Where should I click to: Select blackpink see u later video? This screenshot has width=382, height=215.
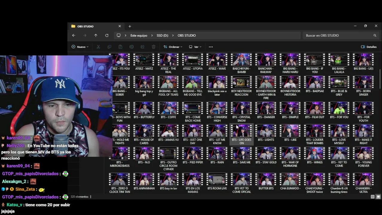(217, 86)
